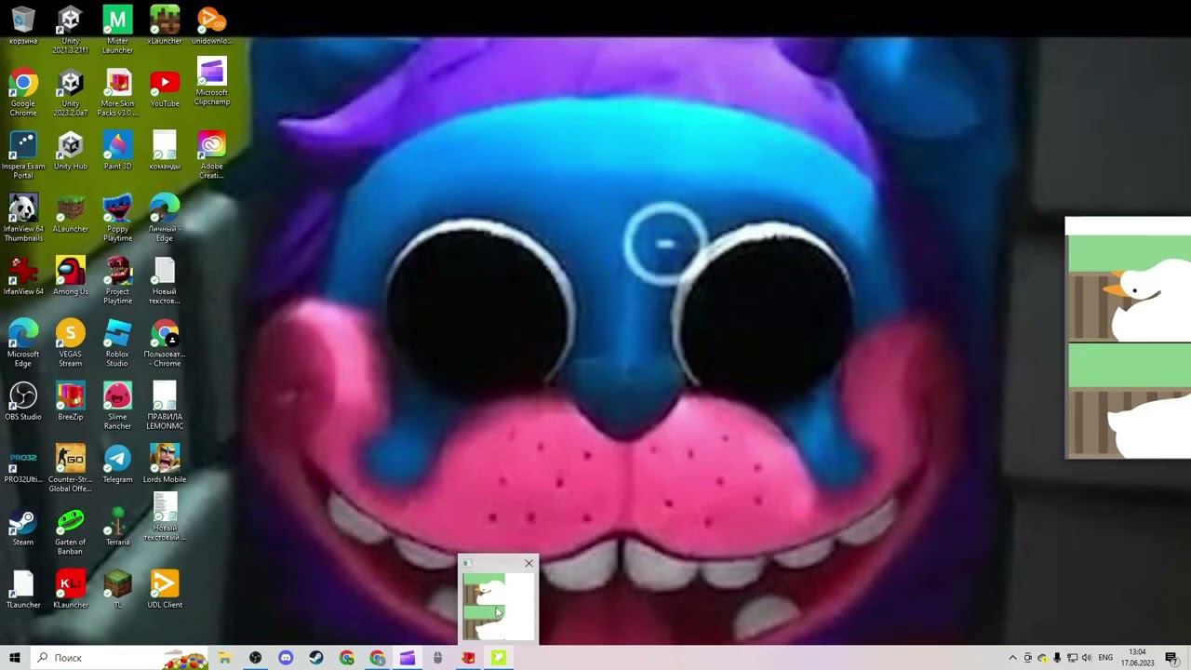The image size is (1191, 670).
Task: Open KLauncher desktop shortcut
Action: tap(71, 589)
